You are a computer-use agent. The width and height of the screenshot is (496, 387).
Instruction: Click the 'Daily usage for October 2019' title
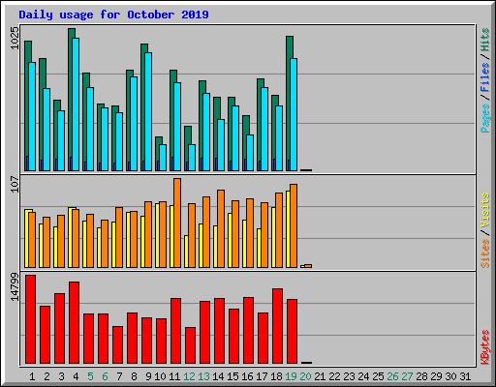tap(113, 15)
